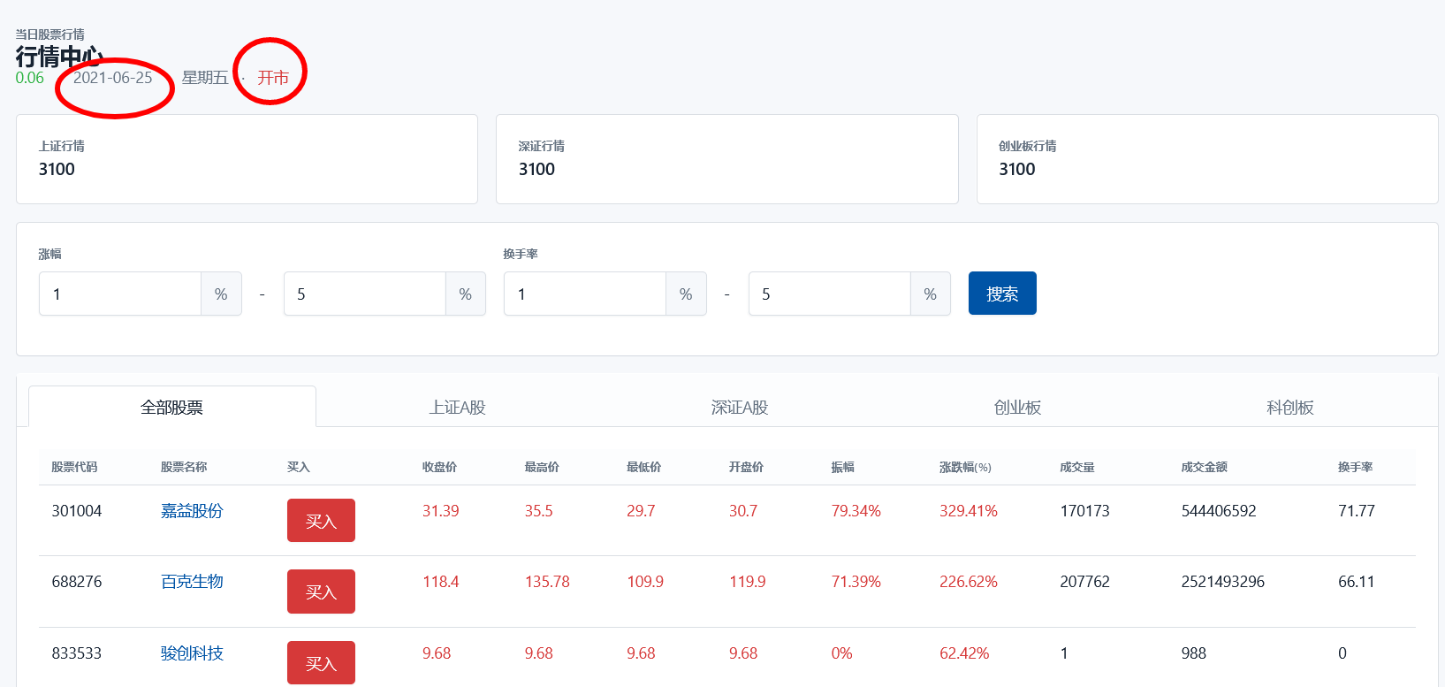Click the green 0.06 value
This screenshot has height=687, width=1445.
[30, 78]
